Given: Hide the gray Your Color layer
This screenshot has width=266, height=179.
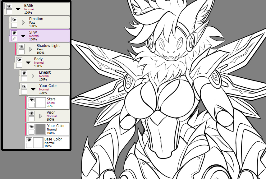Looking at the screenshot, I should [x=32, y=126].
